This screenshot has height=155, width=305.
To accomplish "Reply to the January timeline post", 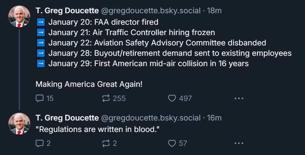I will click(x=40, y=98).
